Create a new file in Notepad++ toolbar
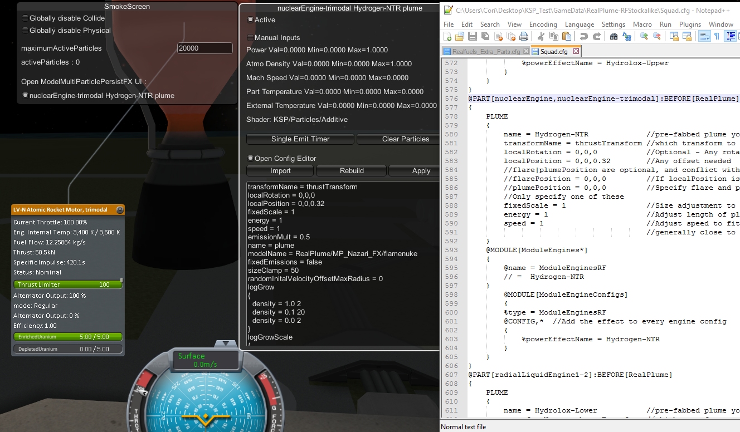This screenshot has width=740, height=432. coord(447,36)
